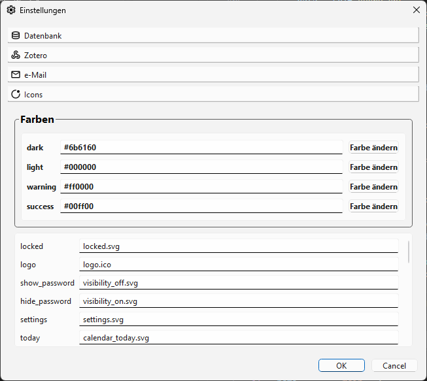
Task: Change the light color via Farbe ändern
Action: 373,167
